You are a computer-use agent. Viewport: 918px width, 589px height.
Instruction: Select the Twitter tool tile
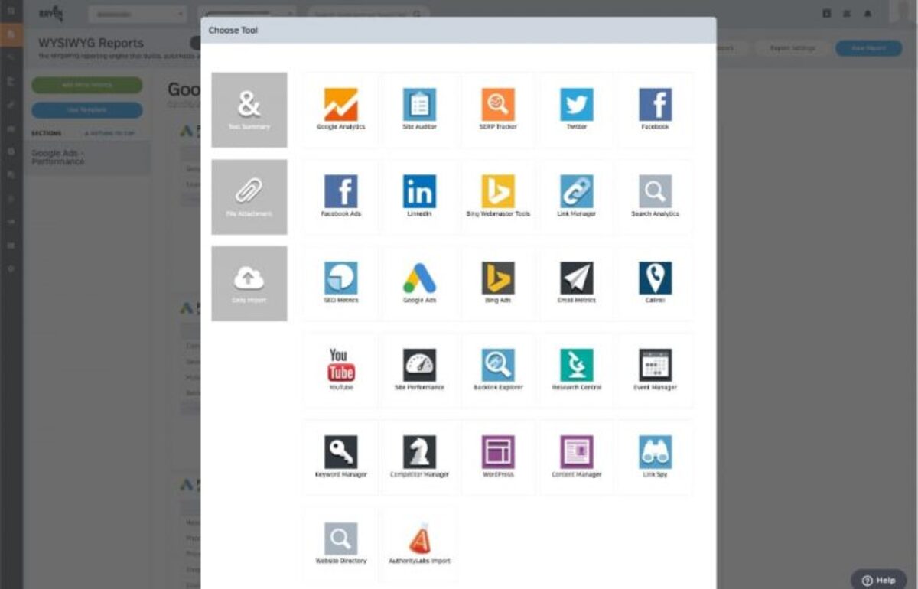coord(577,110)
